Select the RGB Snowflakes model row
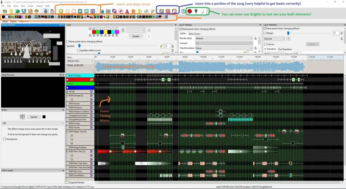The width and height of the screenshot is (346, 189). (x=80, y=175)
